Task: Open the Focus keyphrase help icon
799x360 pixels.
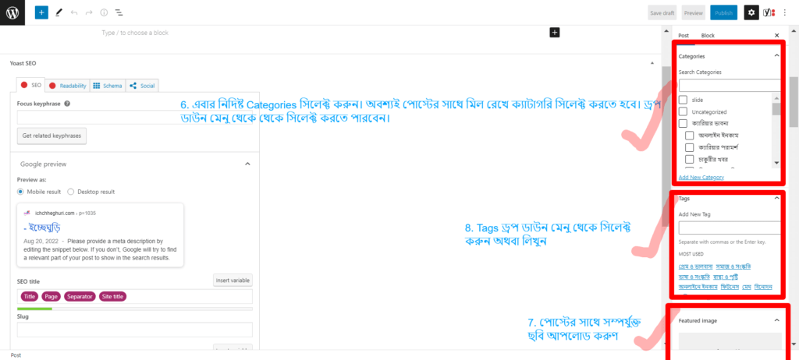Action: click(x=67, y=104)
